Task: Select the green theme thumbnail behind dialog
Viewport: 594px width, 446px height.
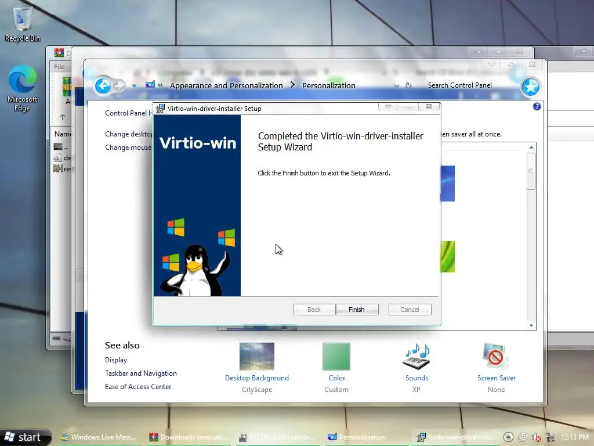Action: 447,257
